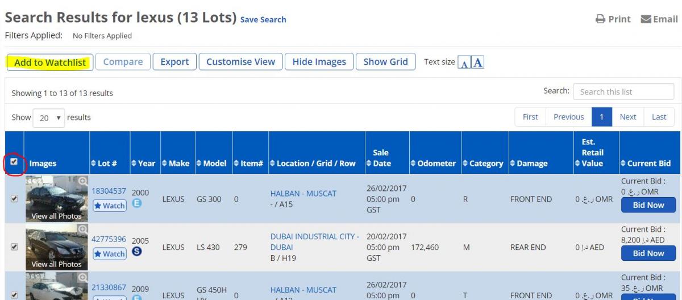Image resolution: width=682 pixels, height=300 pixels.
Task: Open HALBAN - MUSCAT location for GS 300
Action: pos(303,194)
